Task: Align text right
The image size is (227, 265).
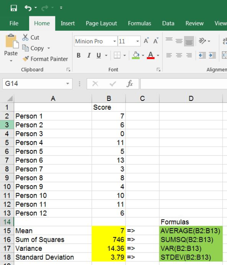Action: point(189,55)
